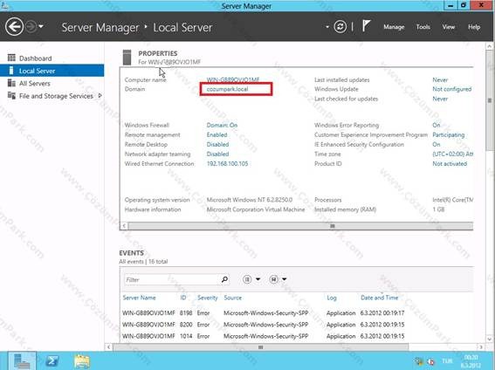This screenshot has height=370, width=495.
Task: Click the back navigation arrow
Action: [14, 27]
